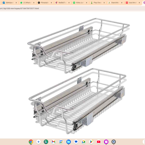Open the Settings gear app

(x=114, y=142)
